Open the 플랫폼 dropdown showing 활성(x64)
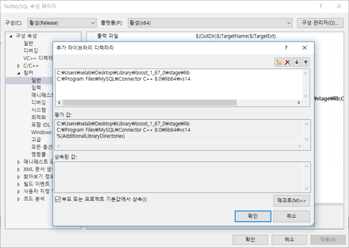The width and height of the screenshot is (349, 248). coord(210,23)
